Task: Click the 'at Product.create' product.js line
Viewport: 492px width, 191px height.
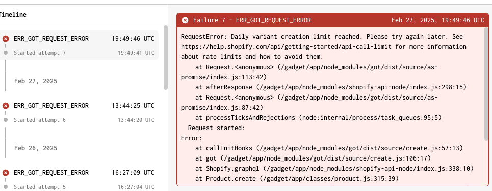Action: click(297, 179)
